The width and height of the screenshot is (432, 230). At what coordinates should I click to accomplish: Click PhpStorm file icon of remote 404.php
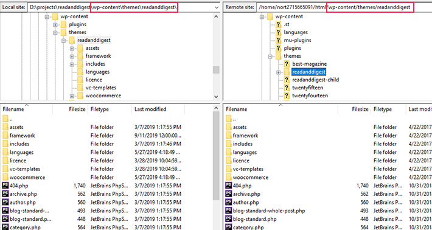click(229, 186)
